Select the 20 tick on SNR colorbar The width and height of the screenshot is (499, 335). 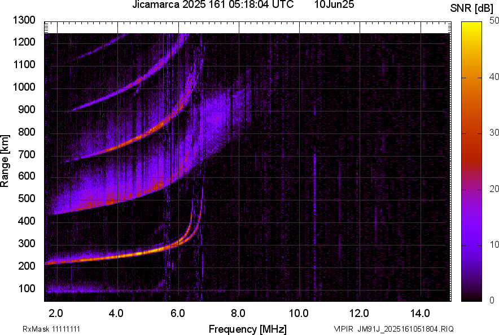(494, 189)
